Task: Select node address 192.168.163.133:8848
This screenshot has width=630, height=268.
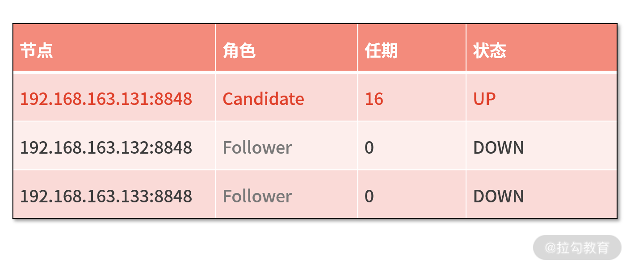Action: pos(106,196)
